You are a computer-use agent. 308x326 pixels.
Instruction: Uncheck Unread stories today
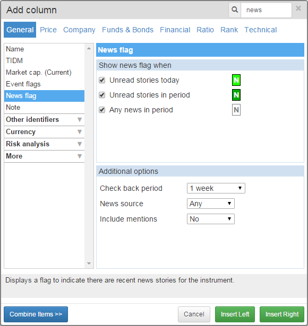[x=102, y=80]
